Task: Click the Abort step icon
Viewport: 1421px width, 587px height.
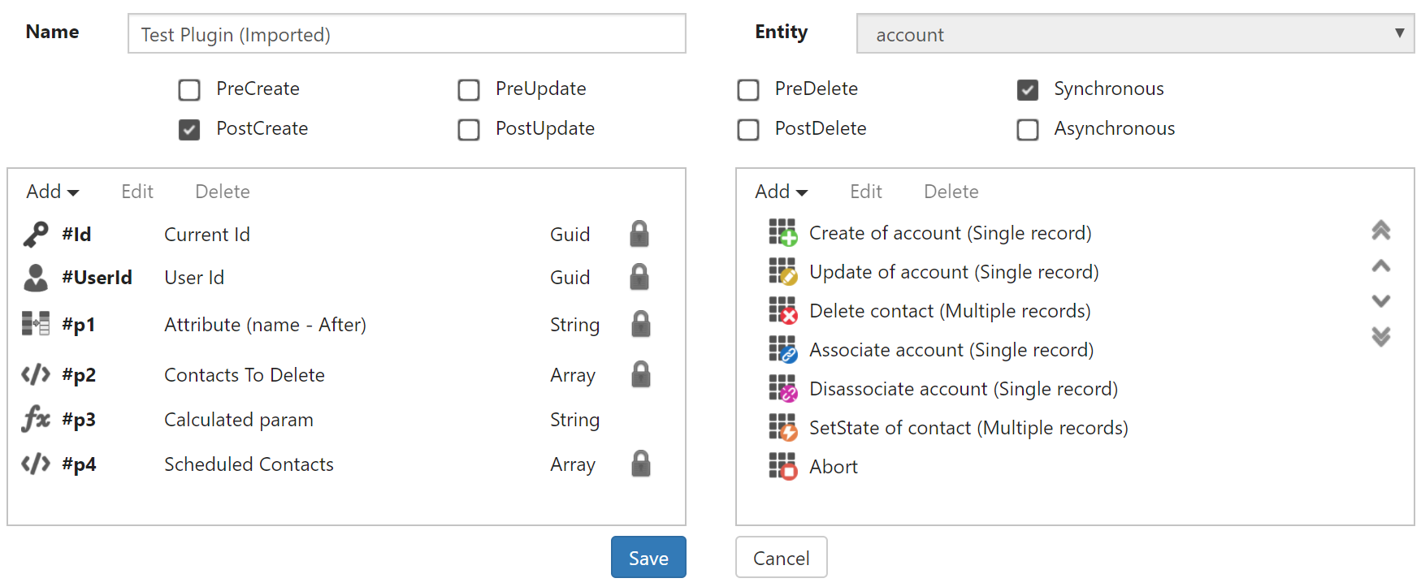Action: pos(783,467)
